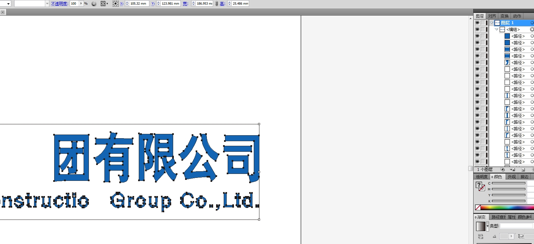Image resolution: width=534 pixels, height=244 pixels.
Task: Open the gradient swatch dropdown arrow
Action: (487, 226)
